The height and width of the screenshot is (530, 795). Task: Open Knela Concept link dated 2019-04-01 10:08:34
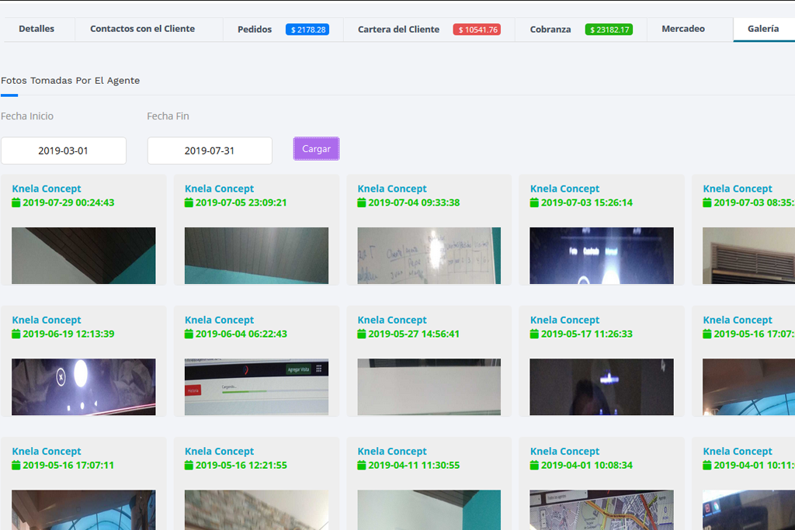pos(565,451)
